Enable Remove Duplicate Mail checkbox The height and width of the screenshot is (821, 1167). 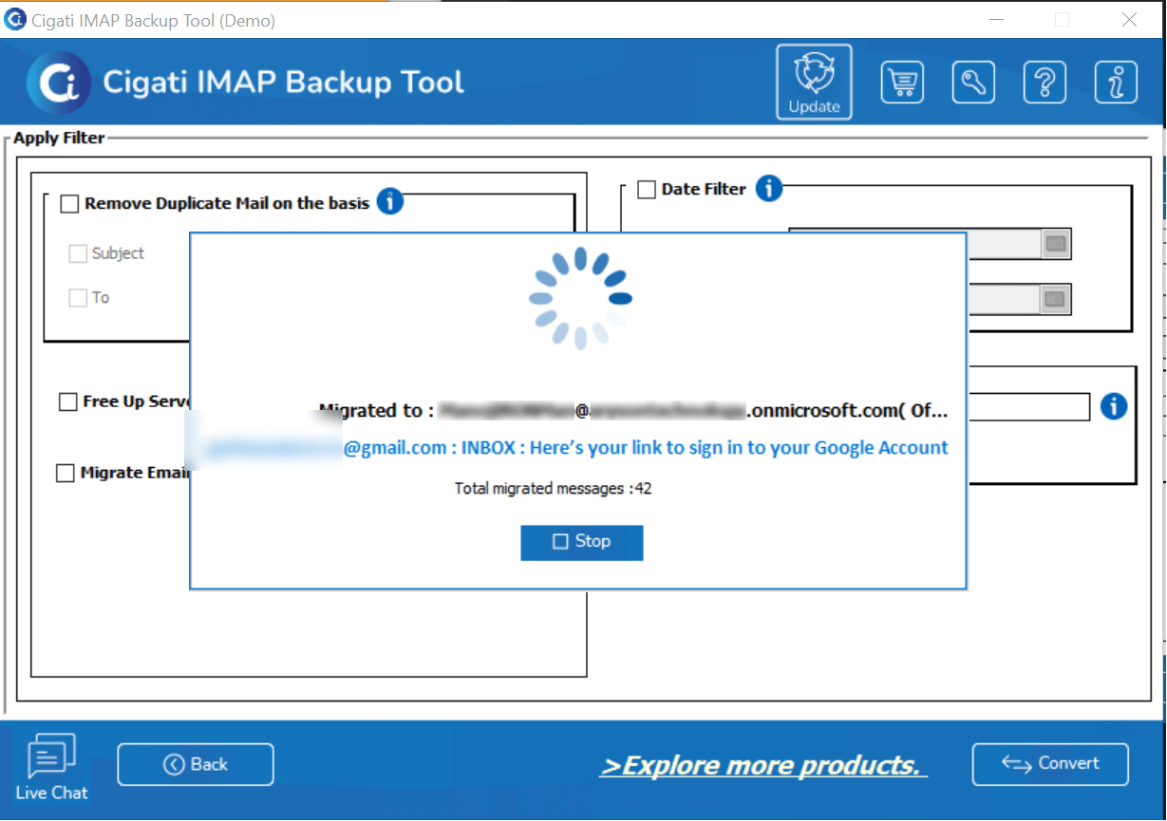pyautogui.click(x=69, y=203)
